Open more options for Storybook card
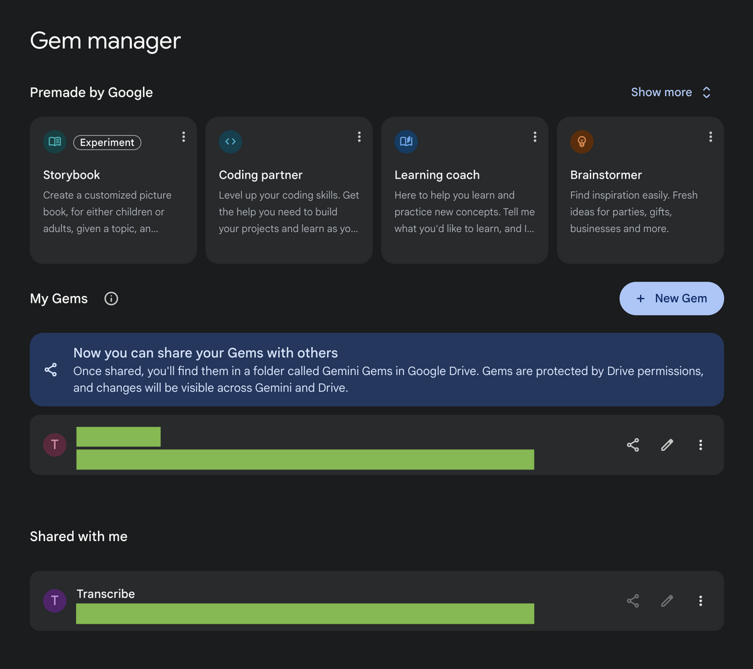 point(183,137)
